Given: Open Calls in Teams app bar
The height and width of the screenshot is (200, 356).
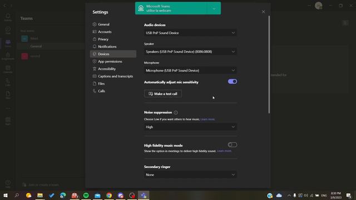Looking at the screenshot, I should [x=8, y=82].
